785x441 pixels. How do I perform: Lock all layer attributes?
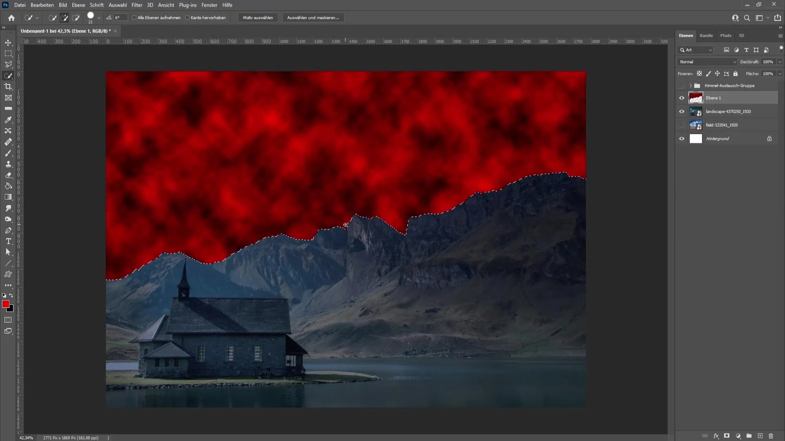736,73
